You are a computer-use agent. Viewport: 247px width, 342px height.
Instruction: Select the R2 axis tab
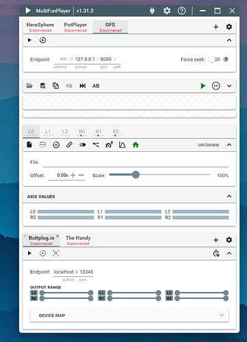[116, 132]
